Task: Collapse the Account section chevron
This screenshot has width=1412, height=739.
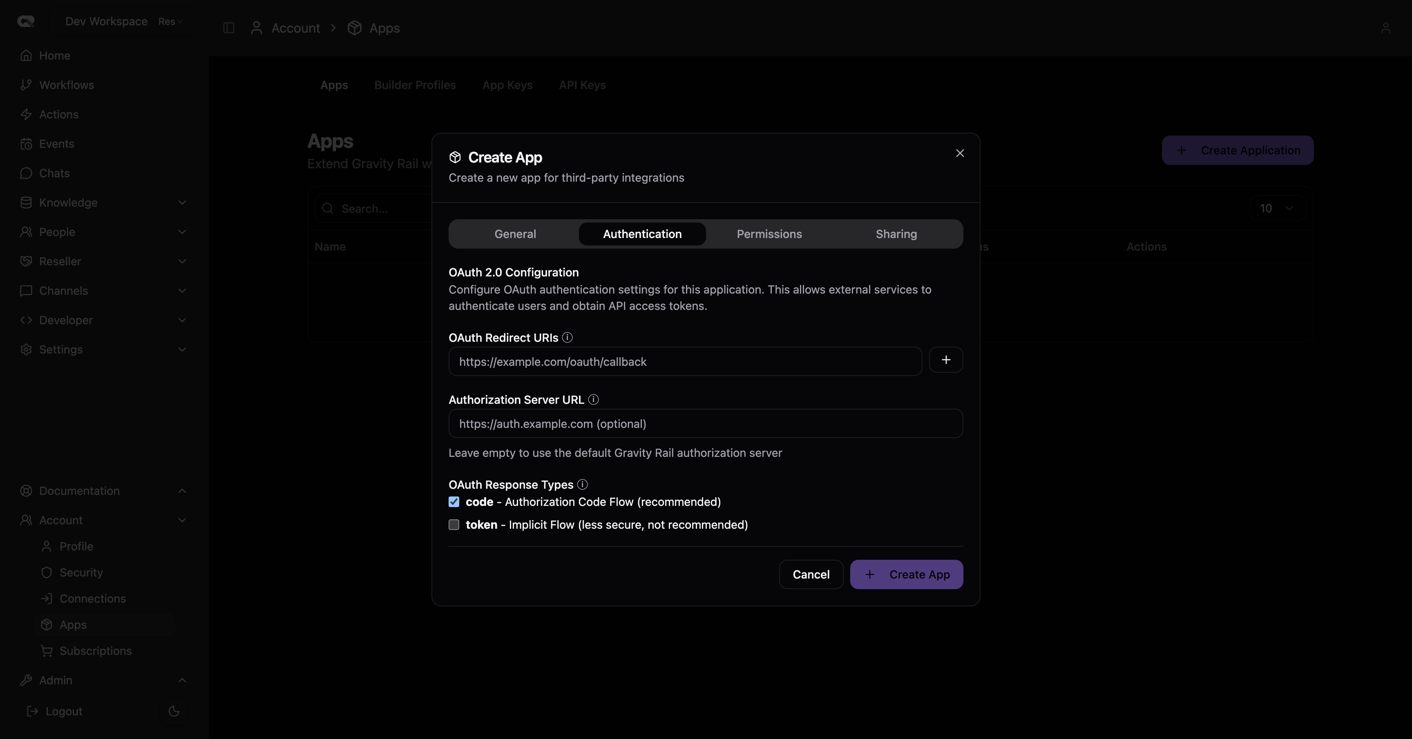Action: point(182,521)
